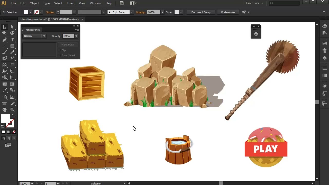The height and width of the screenshot is (185, 329).
Task: Select the Line Segment tool
Action: [x=5, y=46]
